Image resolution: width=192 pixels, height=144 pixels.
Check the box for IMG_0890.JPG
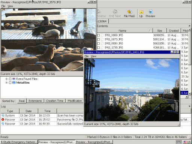(99, 43)
